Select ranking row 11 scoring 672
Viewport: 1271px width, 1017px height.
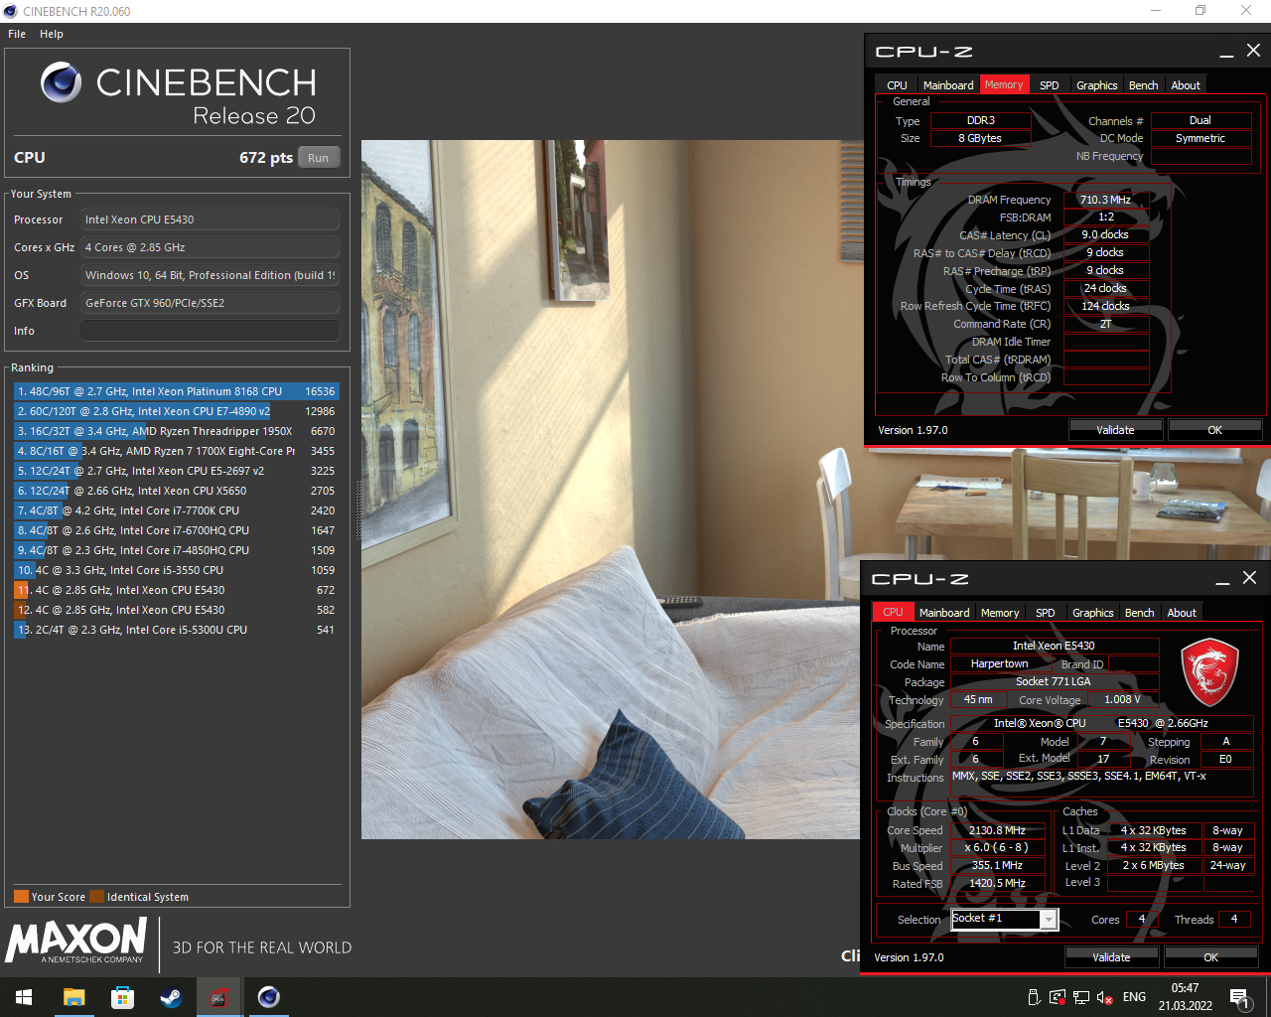tap(176, 590)
